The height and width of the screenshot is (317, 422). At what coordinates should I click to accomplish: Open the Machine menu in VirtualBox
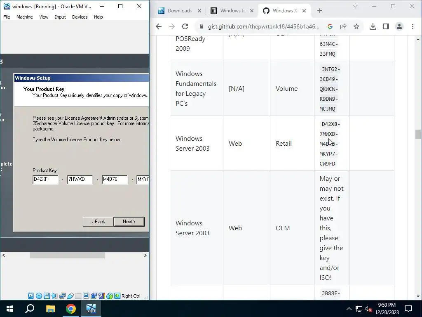click(24, 17)
